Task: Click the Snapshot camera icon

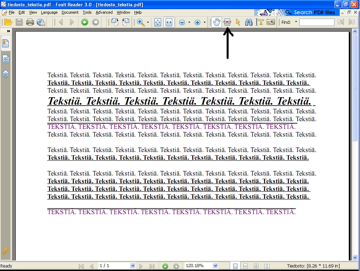Action: 271,22
